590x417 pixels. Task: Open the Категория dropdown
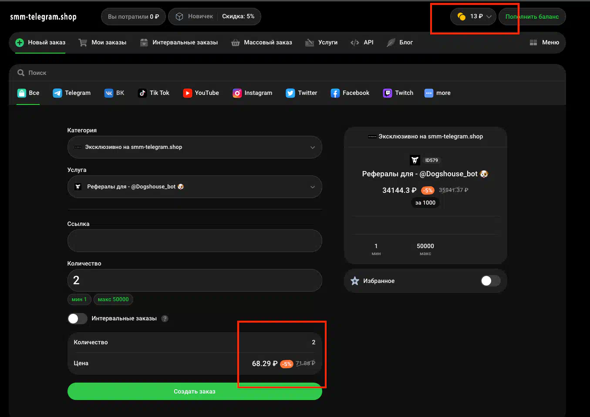[x=195, y=147]
